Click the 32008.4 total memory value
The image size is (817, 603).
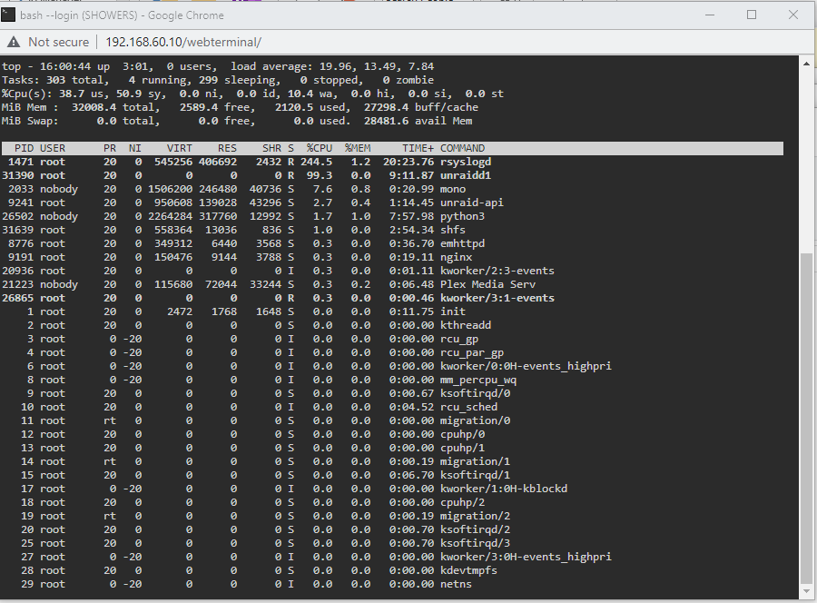[x=94, y=107]
